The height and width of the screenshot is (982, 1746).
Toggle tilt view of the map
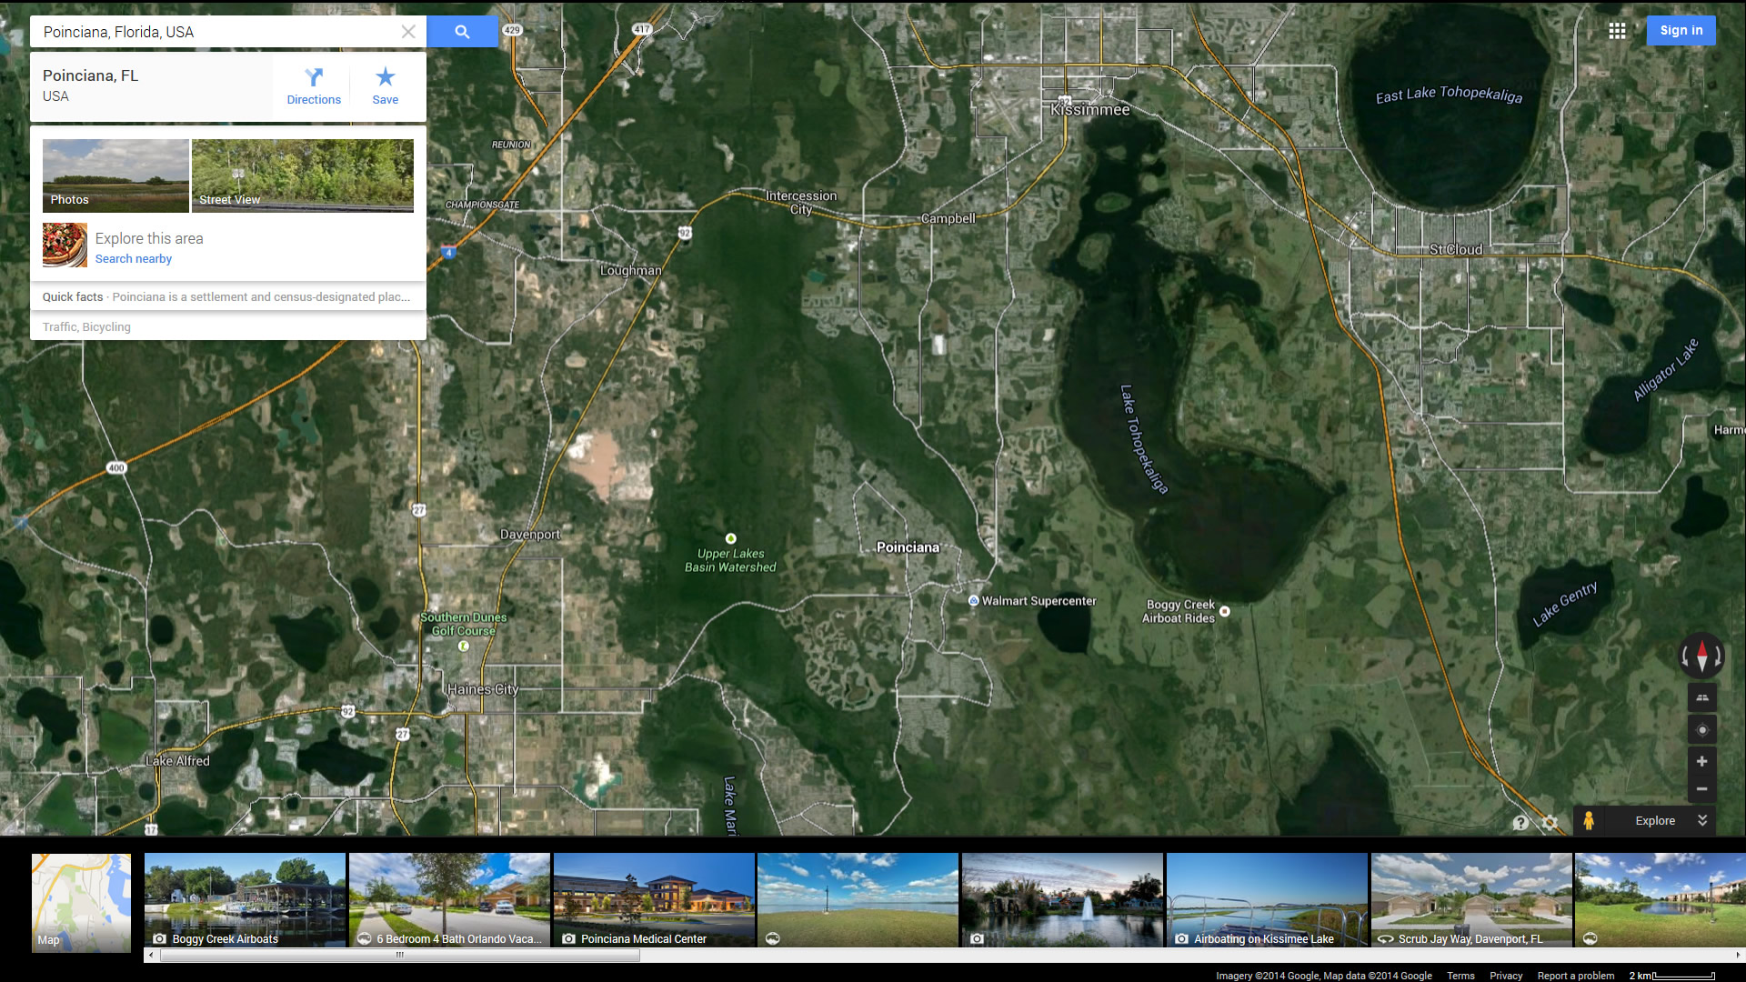pyautogui.click(x=1701, y=697)
